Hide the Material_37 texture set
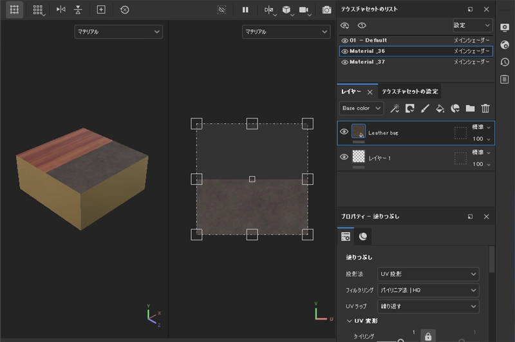Screen dimensions: 515x342 pyautogui.click(x=344, y=62)
